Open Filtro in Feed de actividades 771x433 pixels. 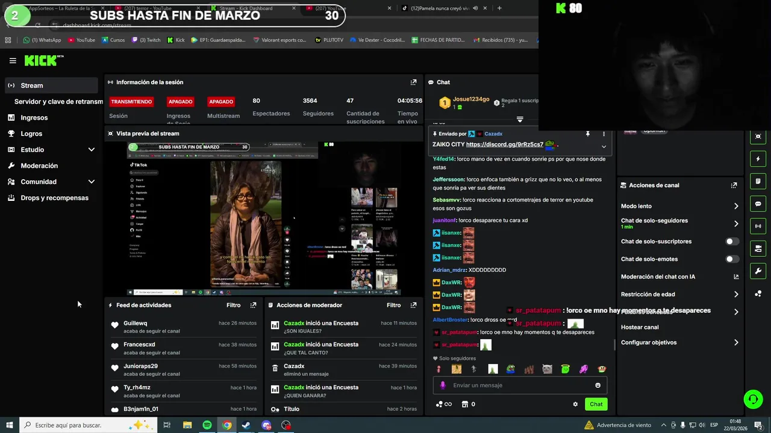(233, 306)
